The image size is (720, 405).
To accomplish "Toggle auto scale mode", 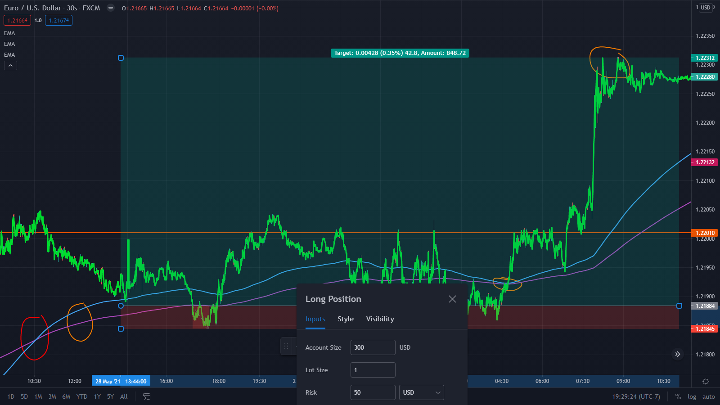I will click(x=708, y=396).
